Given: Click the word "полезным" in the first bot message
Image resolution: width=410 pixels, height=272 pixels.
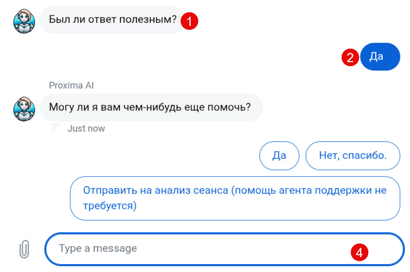Looking at the screenshot, I should tap(150, 20).
